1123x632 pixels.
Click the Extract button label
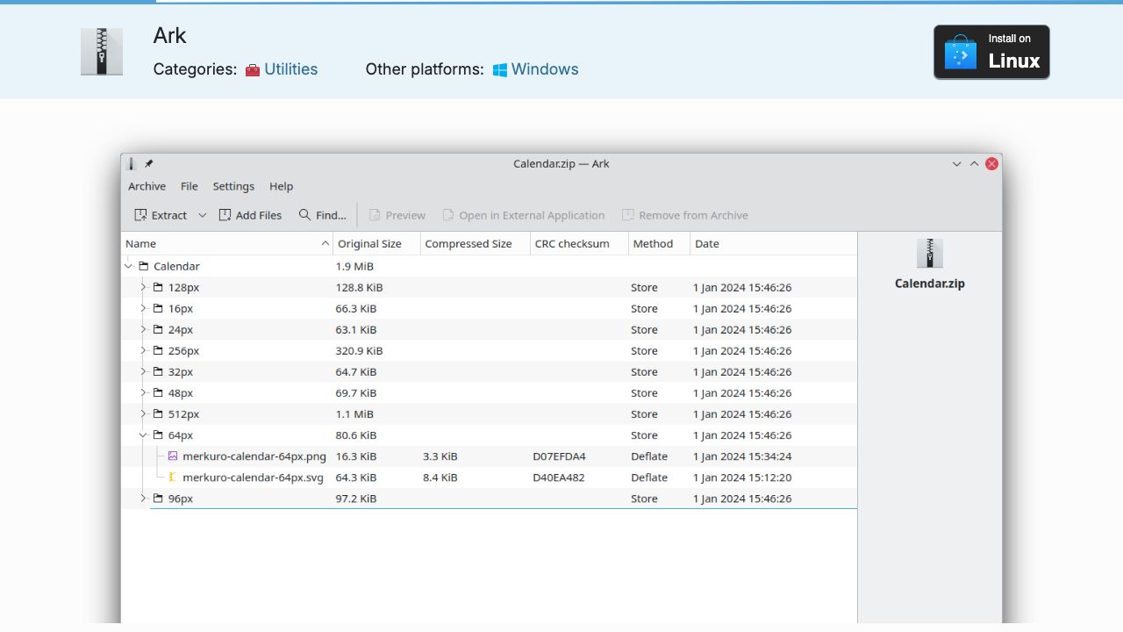[169, 215]
